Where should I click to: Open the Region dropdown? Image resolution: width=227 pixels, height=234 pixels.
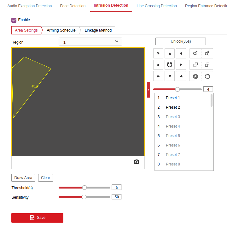pos(90,42)
